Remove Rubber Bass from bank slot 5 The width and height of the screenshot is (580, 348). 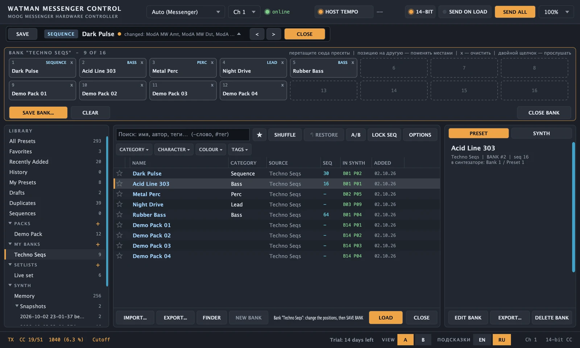(353, 63)
